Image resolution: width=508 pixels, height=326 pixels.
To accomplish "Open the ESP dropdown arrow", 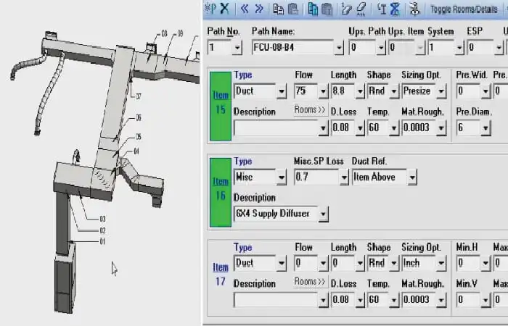I will point(499,48).
